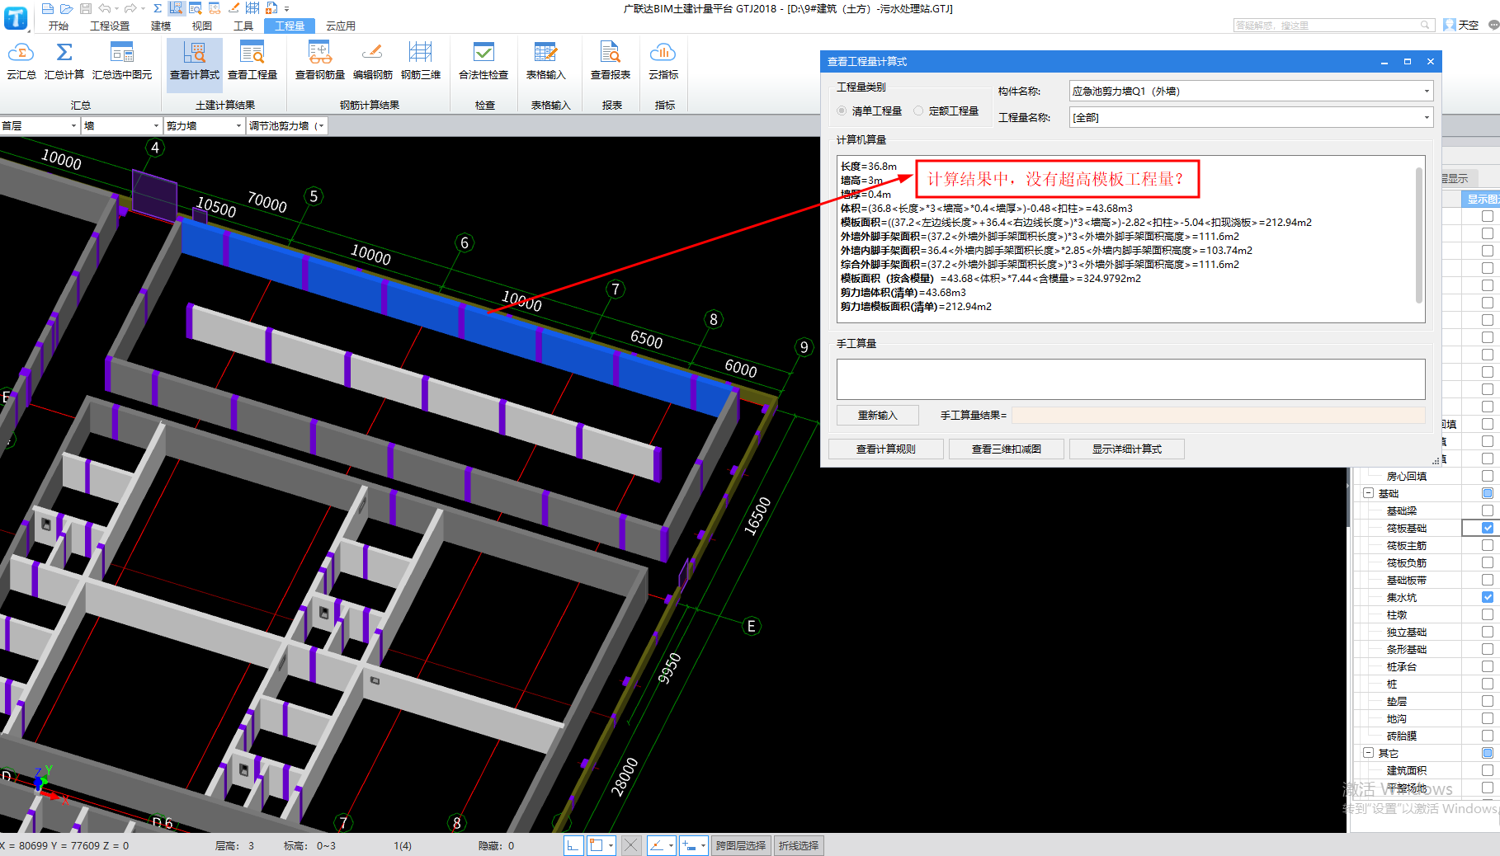Viewport: 1500px width, 856px height.
Task: Open 钢筋三维 3D rebar view
Action: 421,61
